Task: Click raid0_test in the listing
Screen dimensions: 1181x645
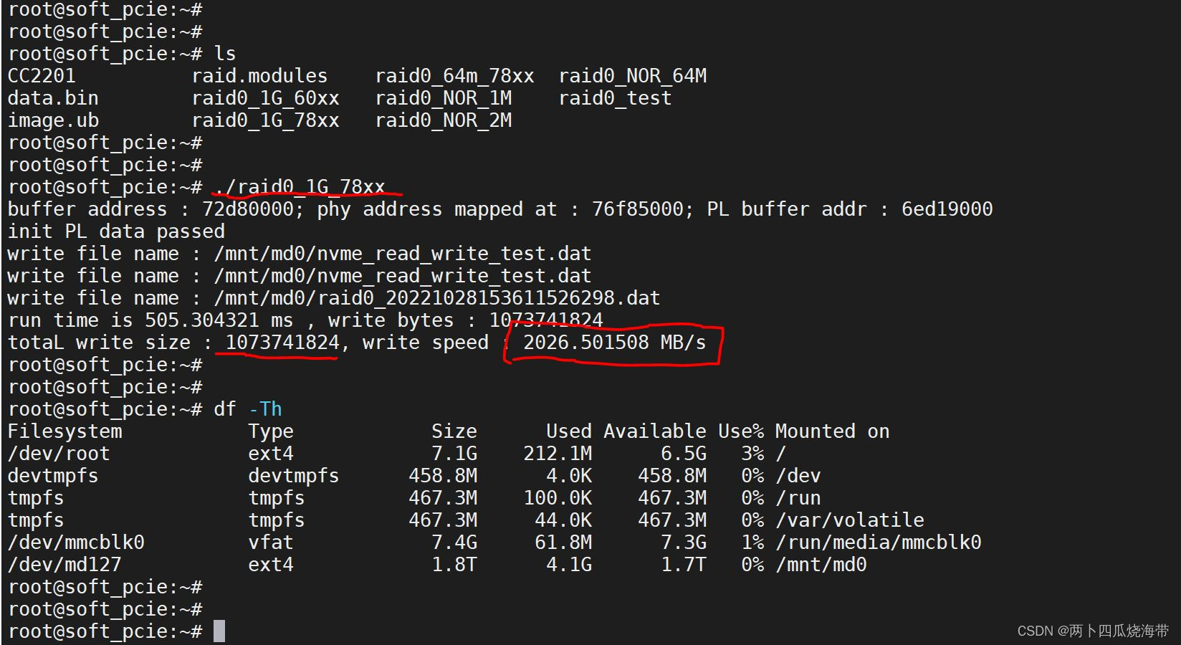Action: pos(615,98)
